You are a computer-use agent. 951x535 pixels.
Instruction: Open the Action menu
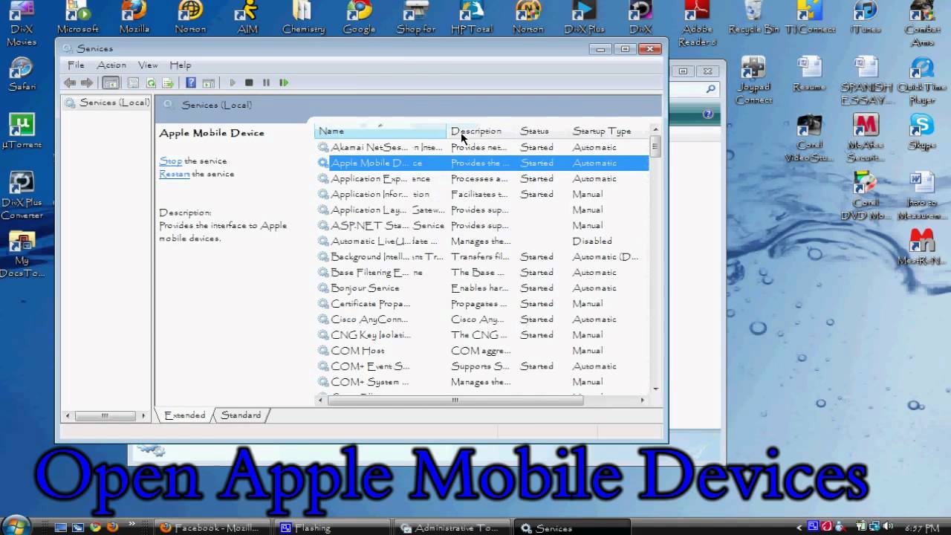(x=111, y=65)
